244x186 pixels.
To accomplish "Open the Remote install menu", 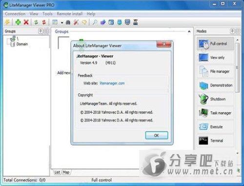I will (70, 14).
